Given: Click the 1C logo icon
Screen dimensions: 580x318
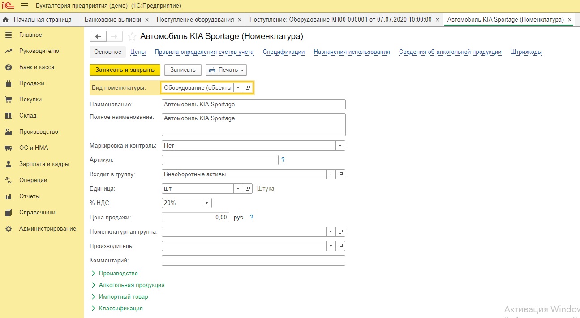Looking at the screenshot, I should [9, 6].
